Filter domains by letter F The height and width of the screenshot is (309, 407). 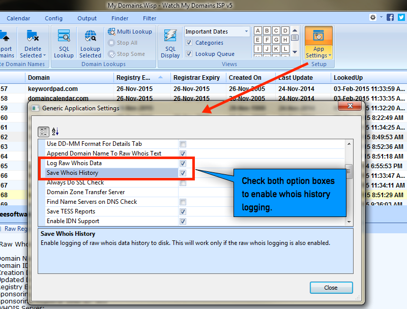point(267,40)
